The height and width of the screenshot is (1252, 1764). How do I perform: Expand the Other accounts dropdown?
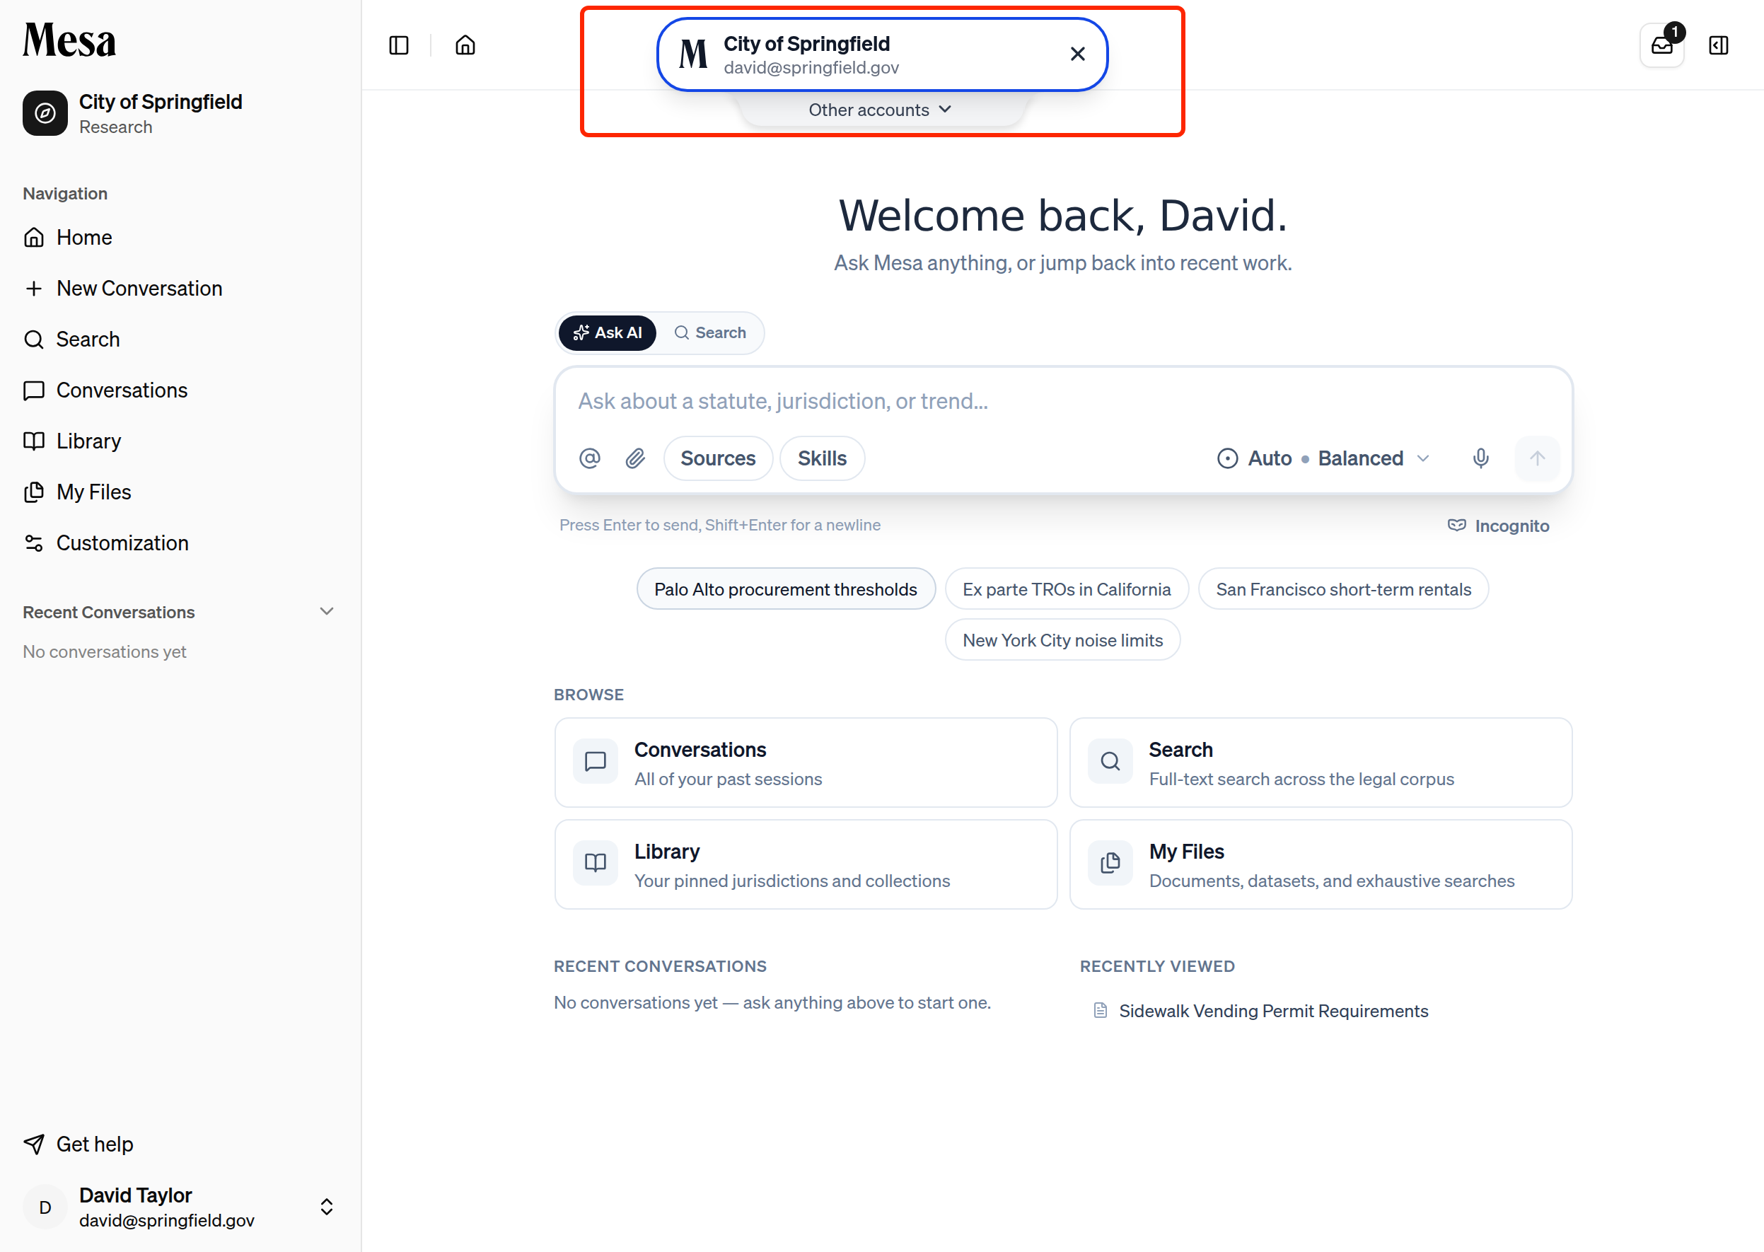click(881, 110)
